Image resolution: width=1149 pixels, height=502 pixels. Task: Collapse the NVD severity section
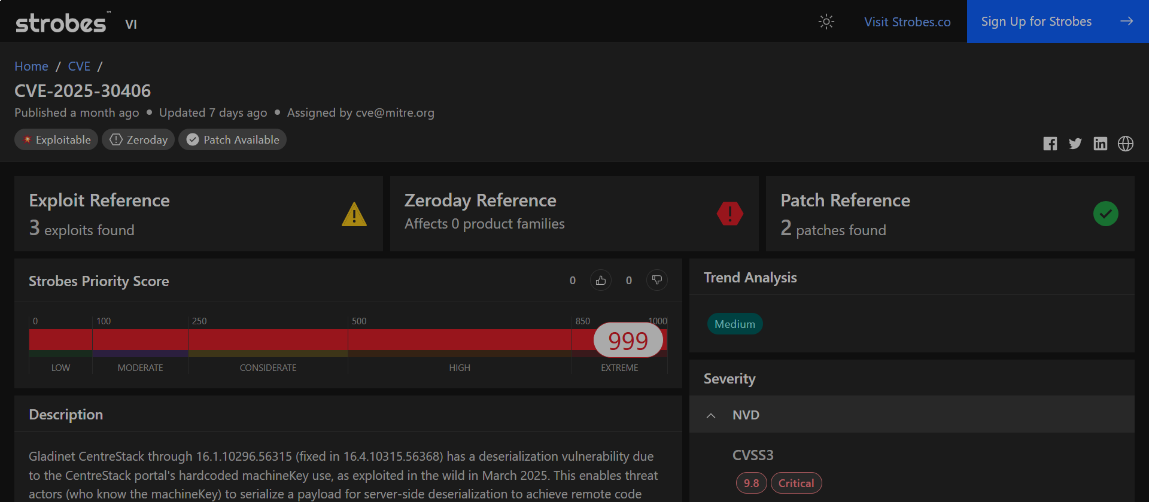pyautogui.click(x=912, y=415)
